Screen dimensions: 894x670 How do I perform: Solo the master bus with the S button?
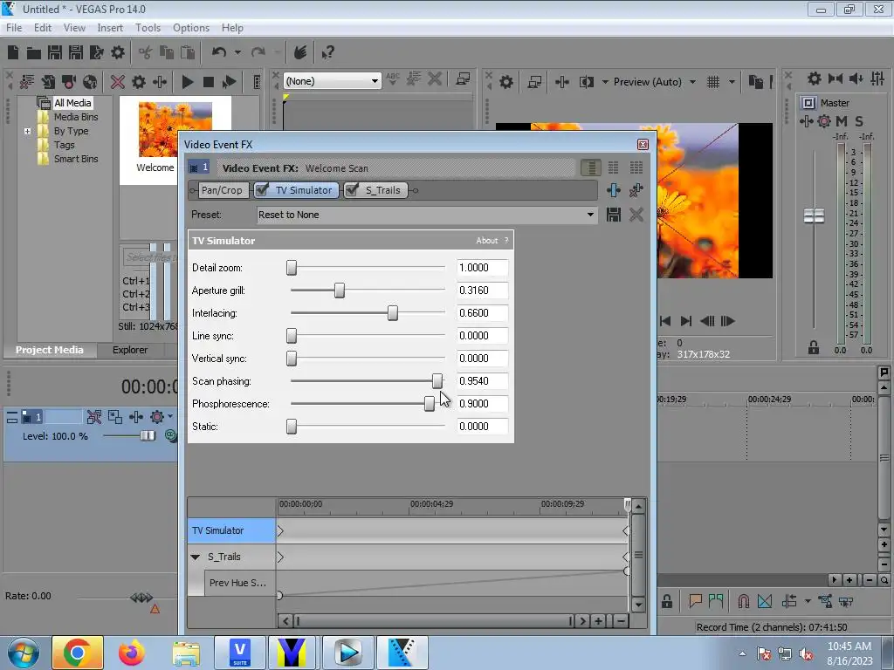(x=859, y=121)
